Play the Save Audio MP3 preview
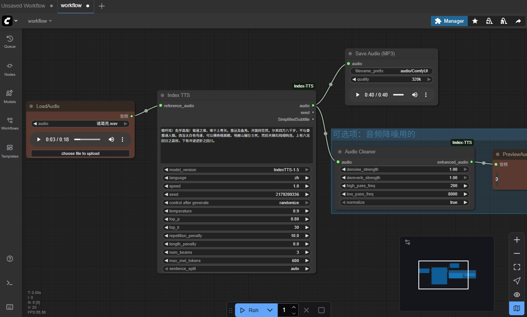Viewport: 527px width, 317px height. pyautogui.click(x=357, y=95)
